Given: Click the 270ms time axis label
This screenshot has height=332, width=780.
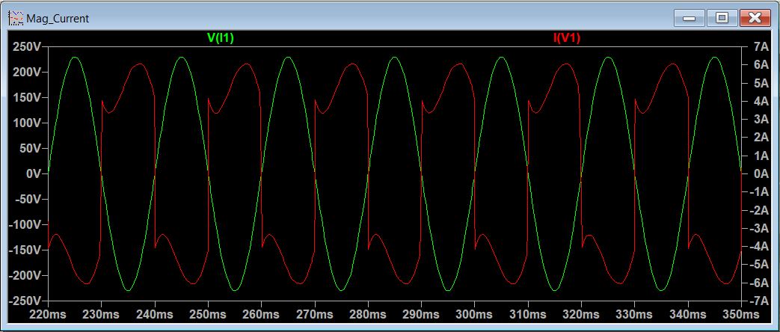Looking at the screenshot, I should 314,315.
